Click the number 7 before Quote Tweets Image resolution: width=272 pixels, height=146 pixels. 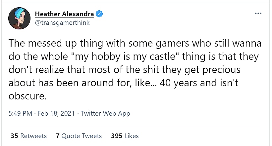pos(58,136)
